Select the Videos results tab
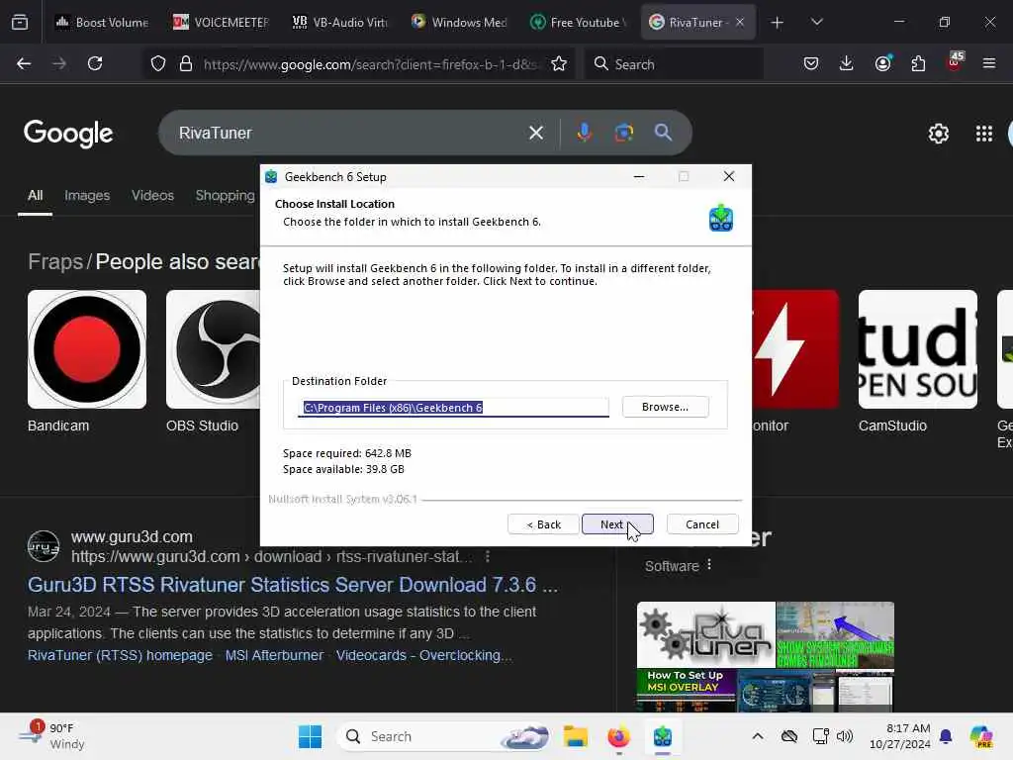The image size is (1013, 760). tap(153, 196)
